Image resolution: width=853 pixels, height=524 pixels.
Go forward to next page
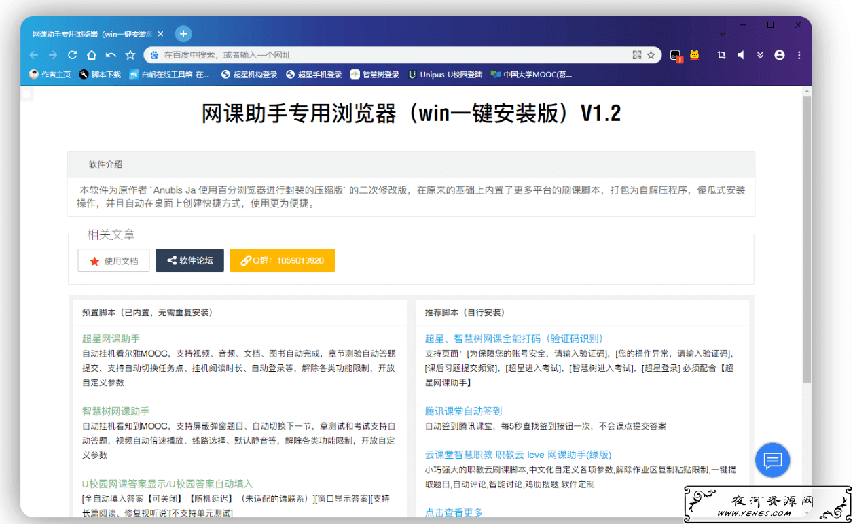(53, 55)
